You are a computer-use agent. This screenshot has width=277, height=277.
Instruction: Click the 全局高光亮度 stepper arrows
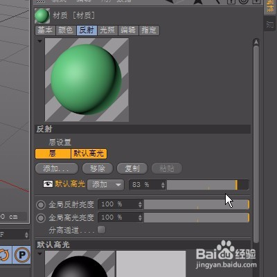pos(140,217)
